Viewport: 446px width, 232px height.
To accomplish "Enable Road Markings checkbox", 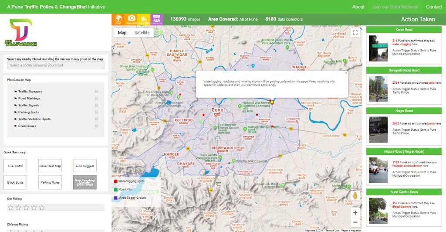I will (x=96, y=98).
